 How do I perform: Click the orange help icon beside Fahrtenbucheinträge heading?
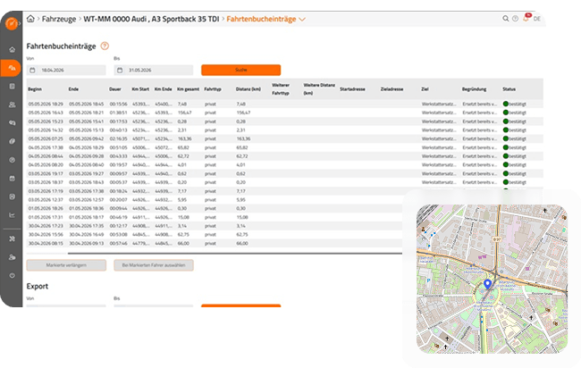click(105, 46)
